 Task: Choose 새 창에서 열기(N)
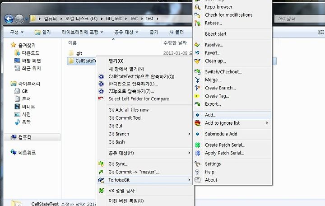point(126,69)
